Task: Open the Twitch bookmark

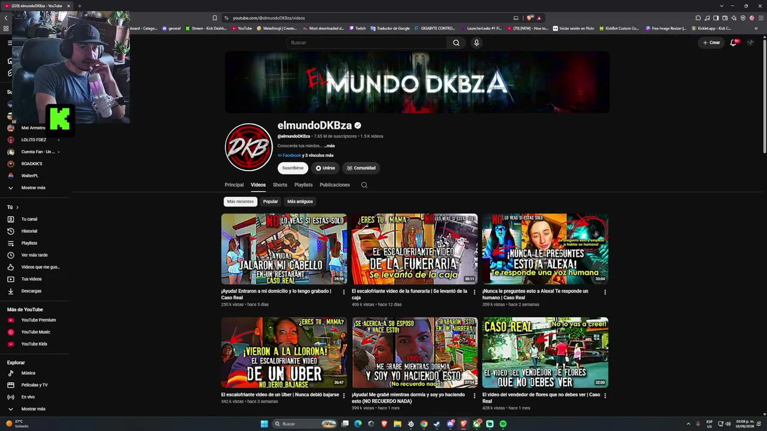Action: pyautogui.click(x=357, y=28)
